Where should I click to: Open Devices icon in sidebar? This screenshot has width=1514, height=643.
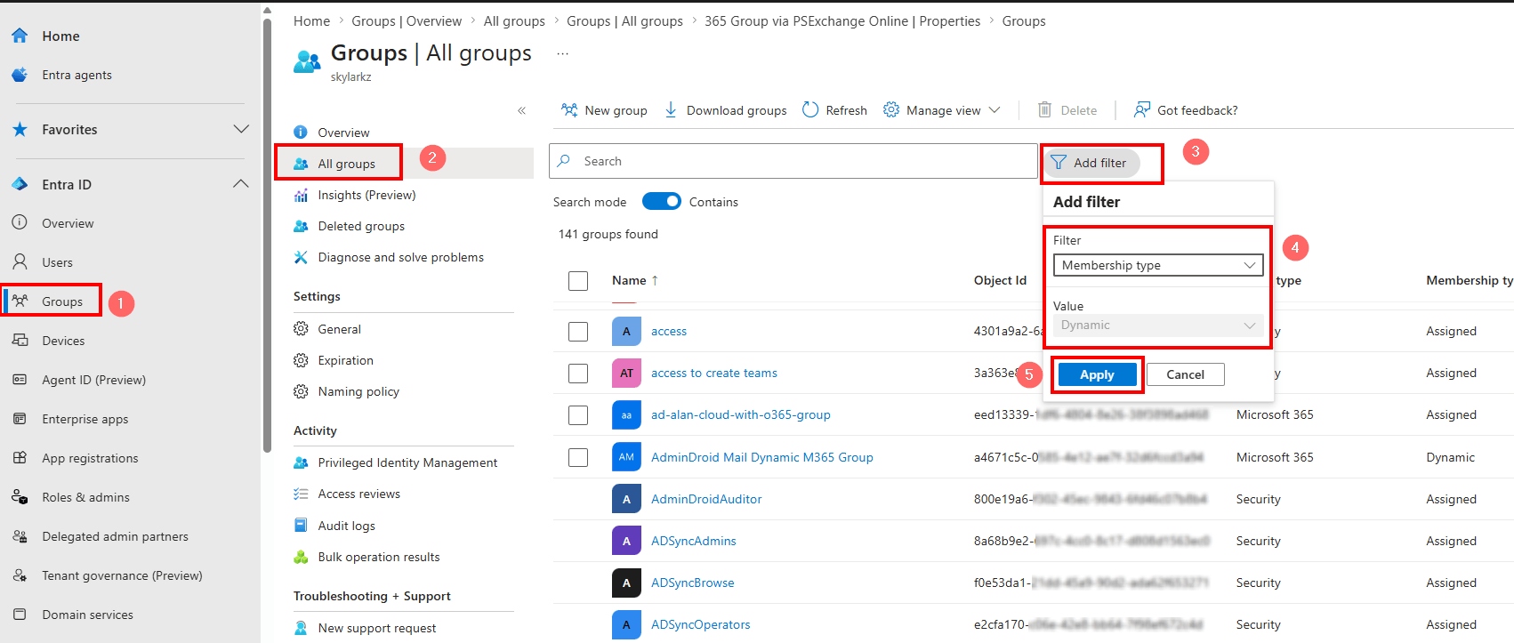[x=20, y=341]
